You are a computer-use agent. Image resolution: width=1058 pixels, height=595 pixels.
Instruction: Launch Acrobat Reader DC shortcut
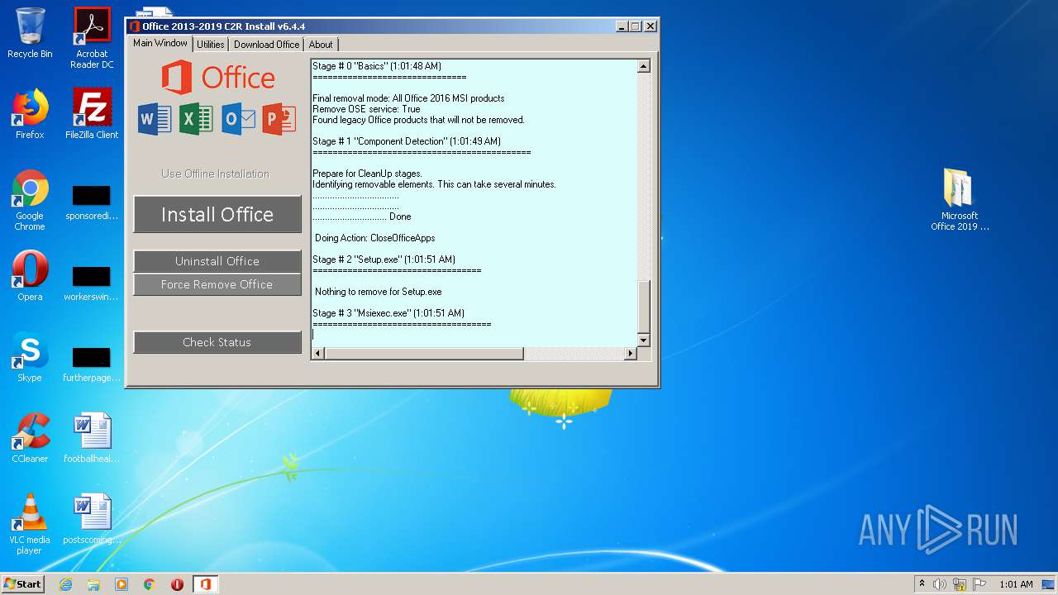tap(92, 38)
